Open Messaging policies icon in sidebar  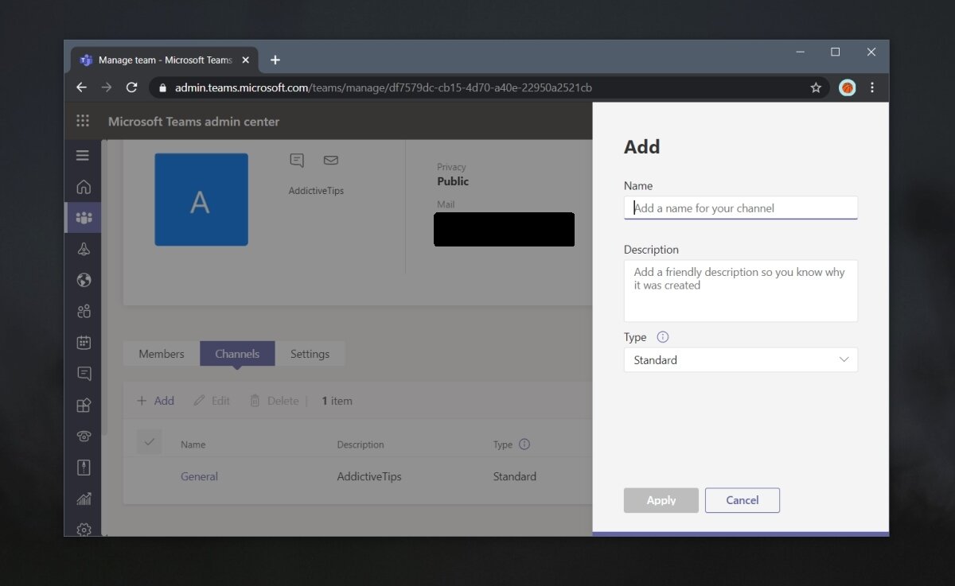(84, 373)
